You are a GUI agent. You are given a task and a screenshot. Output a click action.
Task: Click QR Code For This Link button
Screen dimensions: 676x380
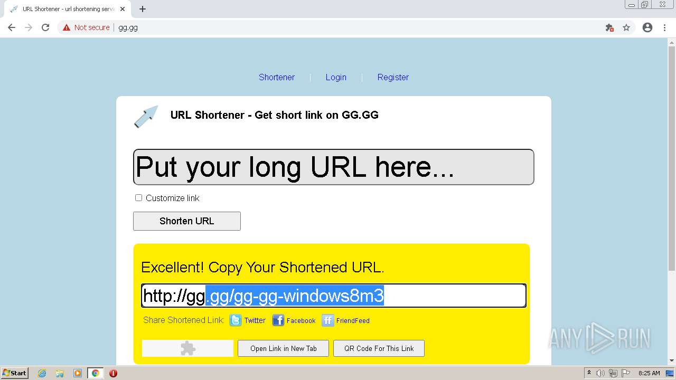[x=379, y=348]
